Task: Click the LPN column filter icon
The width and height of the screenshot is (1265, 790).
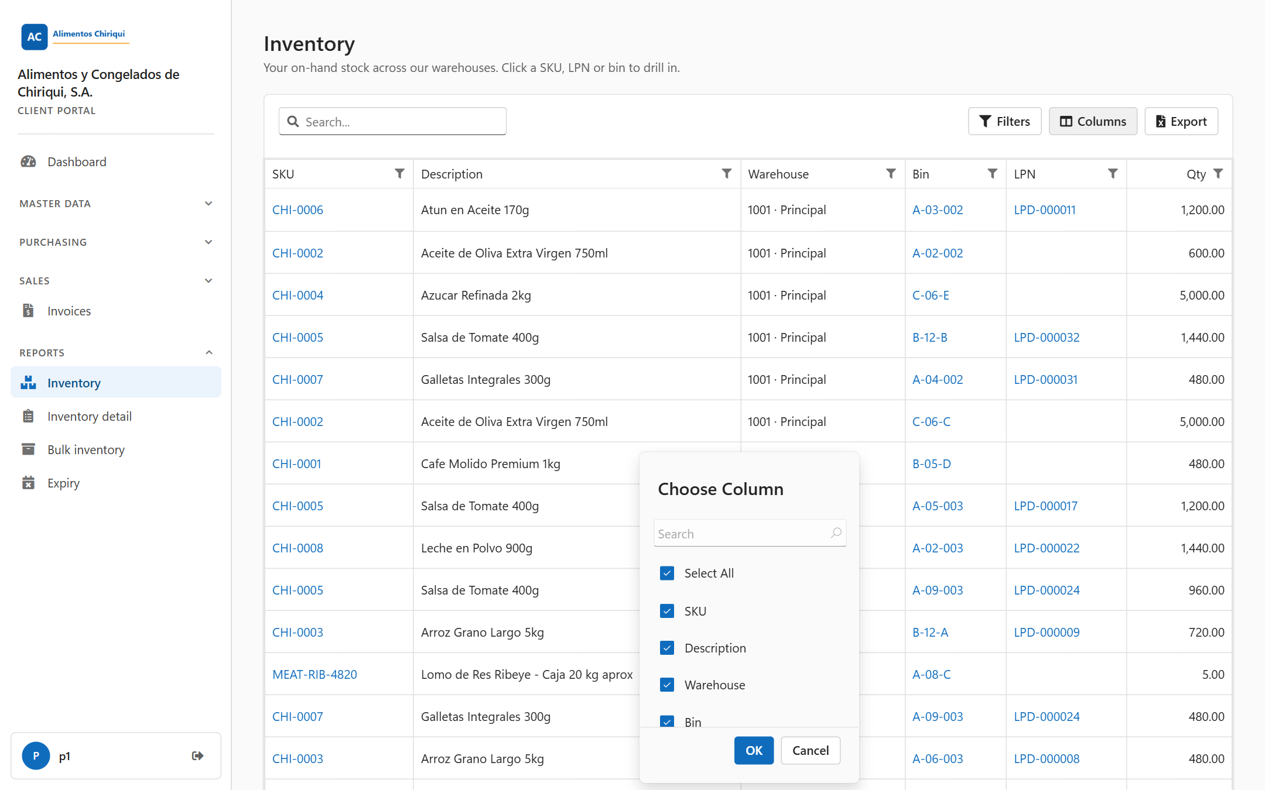Action: [1113, 174]
